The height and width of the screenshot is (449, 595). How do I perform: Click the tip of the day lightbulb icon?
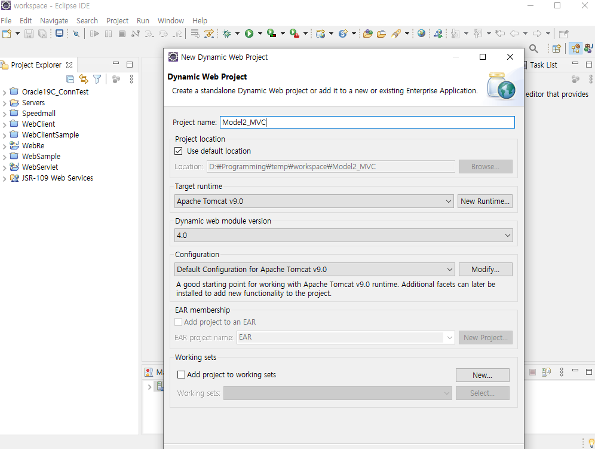[591, 442]
